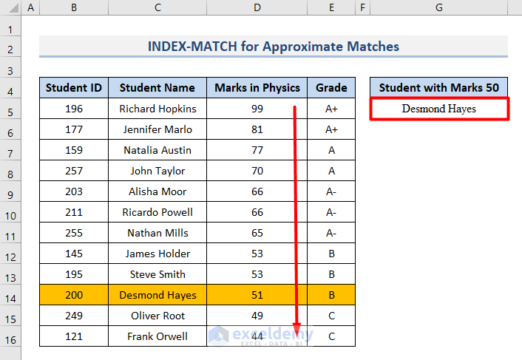
Task: Select the Desmond Hayes result cell
Action: [x=439, y=109]
